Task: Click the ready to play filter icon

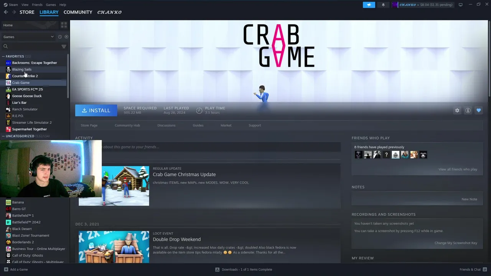Action: [66, 37]
